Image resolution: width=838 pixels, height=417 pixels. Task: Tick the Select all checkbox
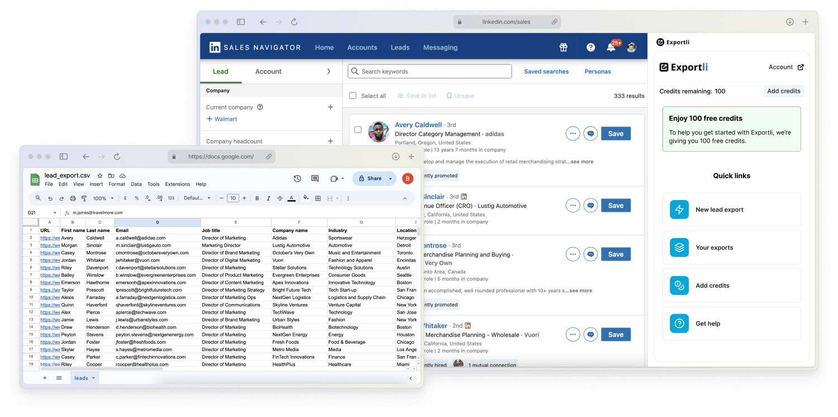point(353,96)
